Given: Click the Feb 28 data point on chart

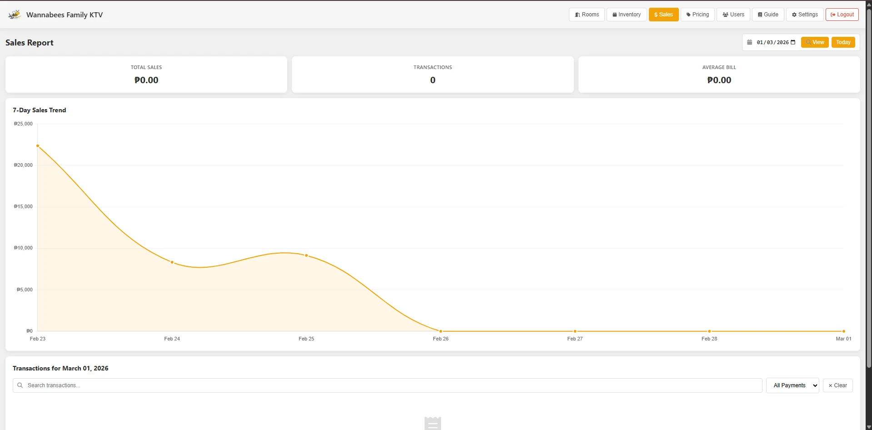Looking at the screenshot, I should (x=709, y=331).
